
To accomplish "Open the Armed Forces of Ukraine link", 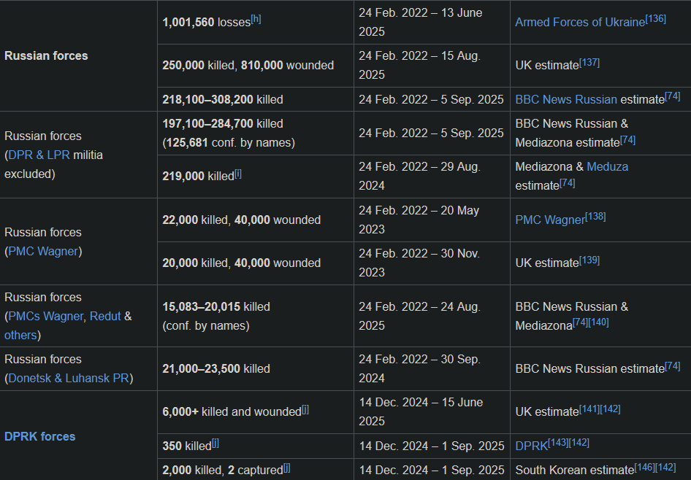I will (580, 22).
